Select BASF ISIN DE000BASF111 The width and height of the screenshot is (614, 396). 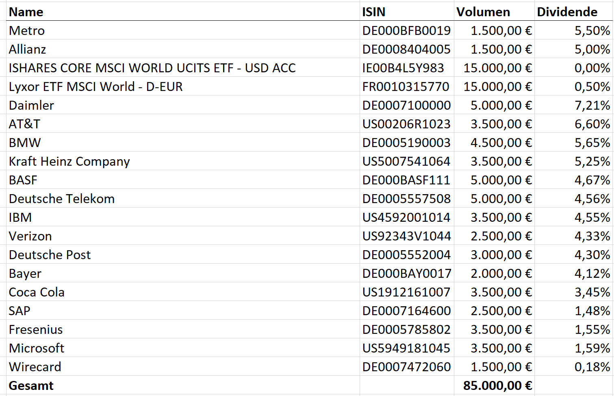406,180
